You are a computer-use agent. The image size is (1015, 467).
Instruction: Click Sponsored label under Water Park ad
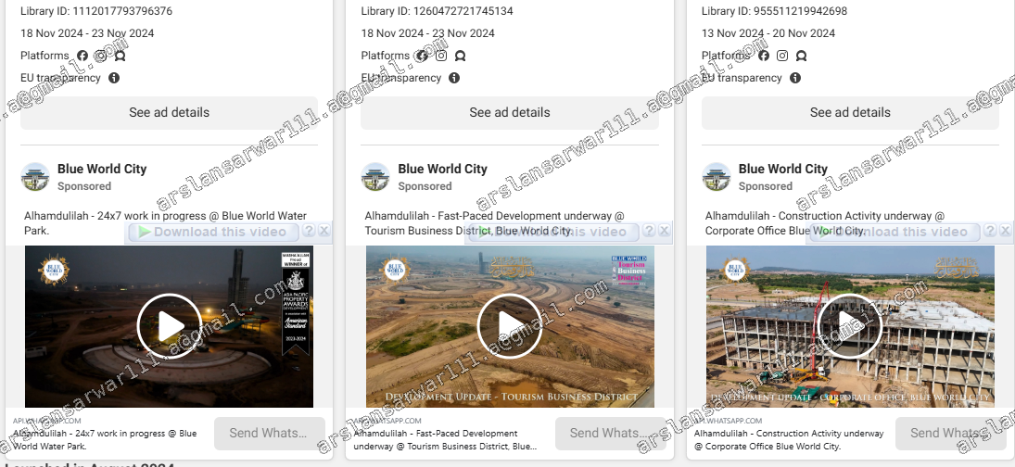84,186
